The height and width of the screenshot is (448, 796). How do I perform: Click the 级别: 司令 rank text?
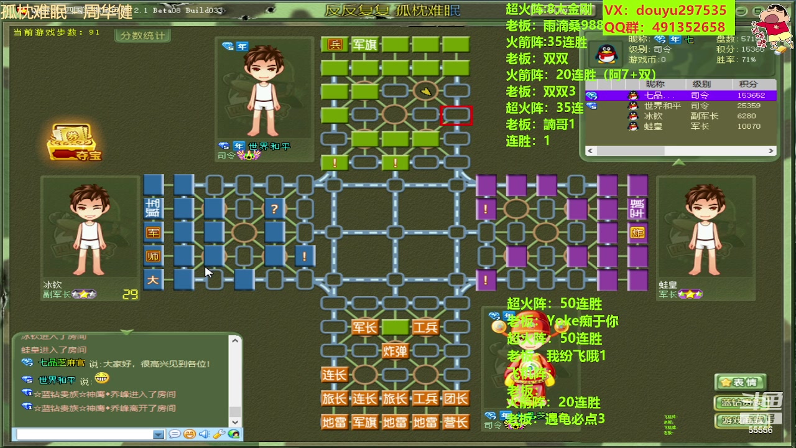point(650,49)
